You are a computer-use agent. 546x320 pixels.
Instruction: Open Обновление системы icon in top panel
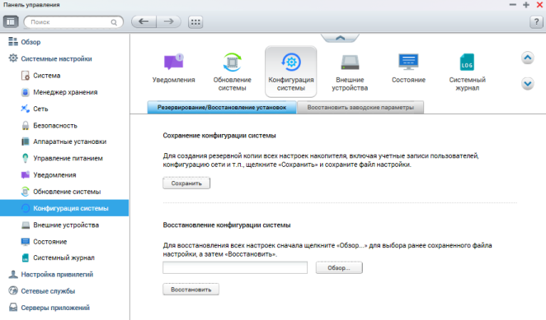(x=233, y=72)
